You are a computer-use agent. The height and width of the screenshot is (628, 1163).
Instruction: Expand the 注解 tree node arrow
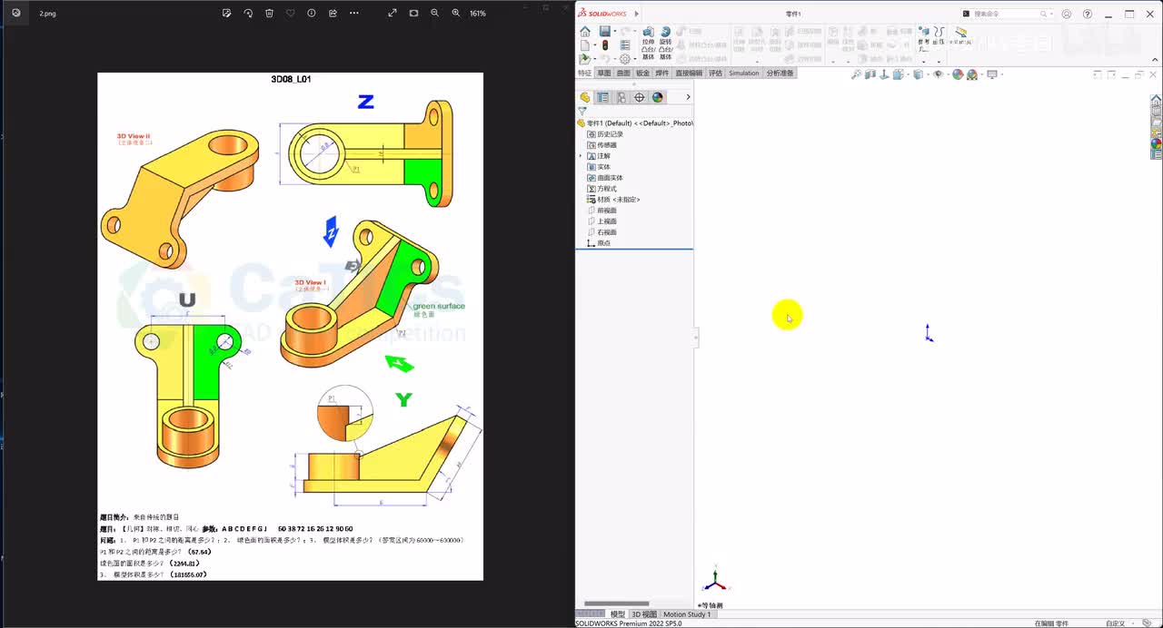point(581,156)
